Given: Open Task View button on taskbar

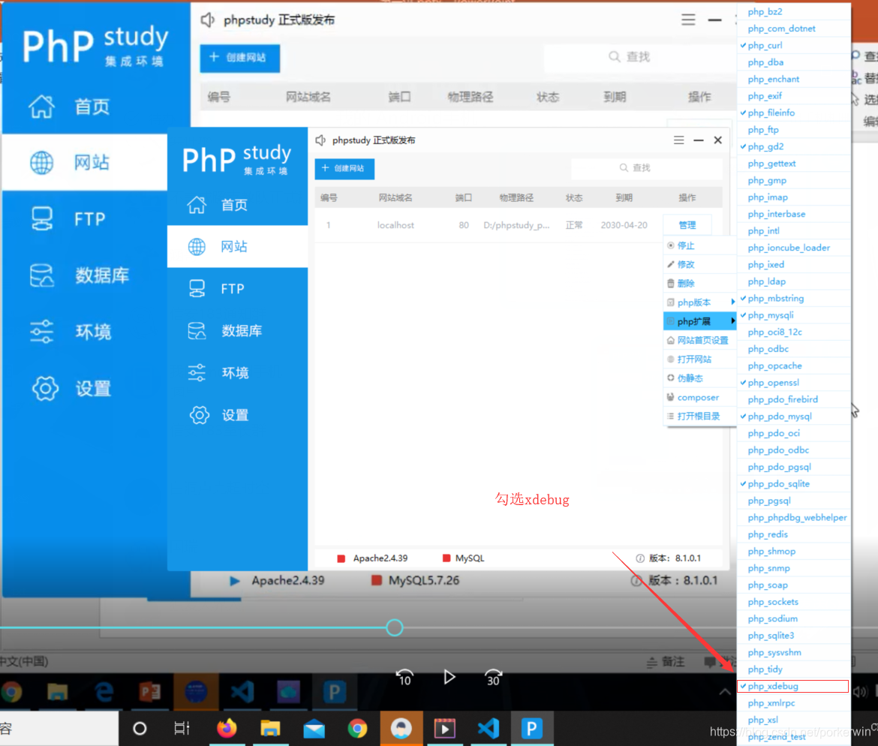Looking at the screenshot, I should click(x=182, y=728).
